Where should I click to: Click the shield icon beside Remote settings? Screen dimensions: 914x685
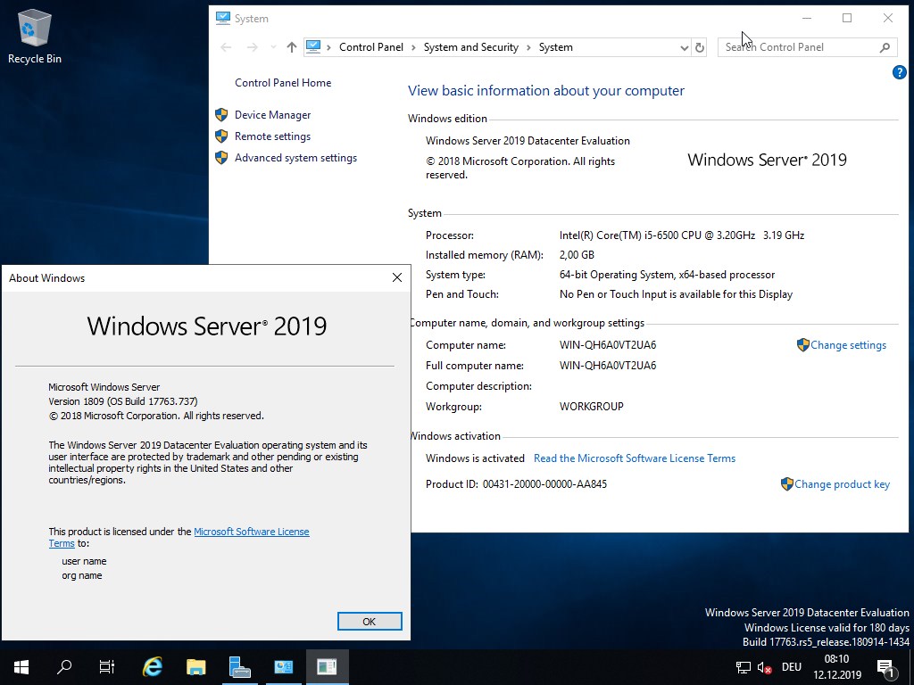coord(221,136)
